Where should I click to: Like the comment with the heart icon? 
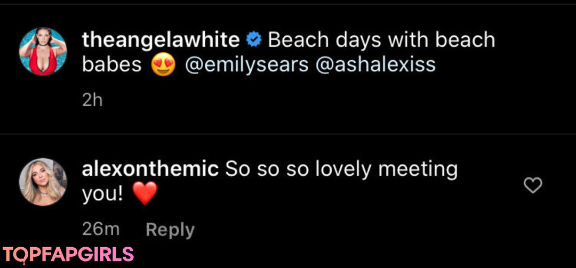(533, 185)
